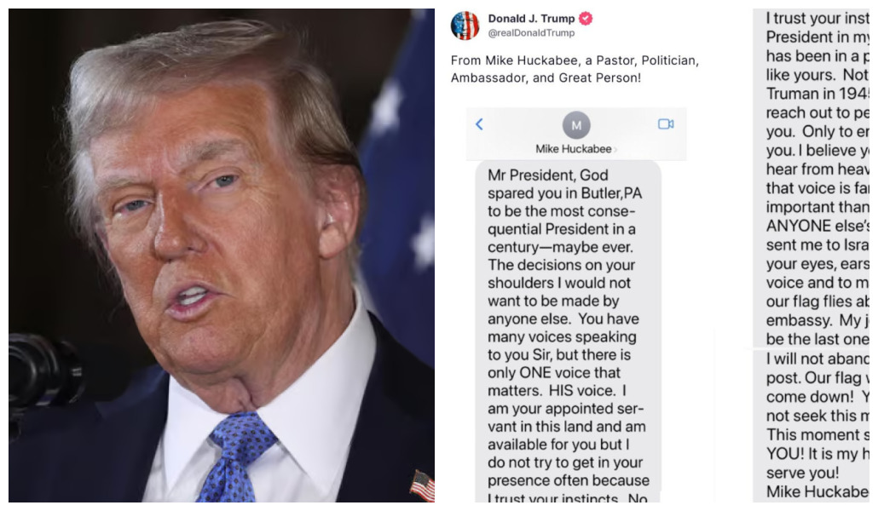Image resolution: width=878 pixels, height=511 pixels.
Task: Click the American flag lapel pin
Action: (x=423, y=485)
